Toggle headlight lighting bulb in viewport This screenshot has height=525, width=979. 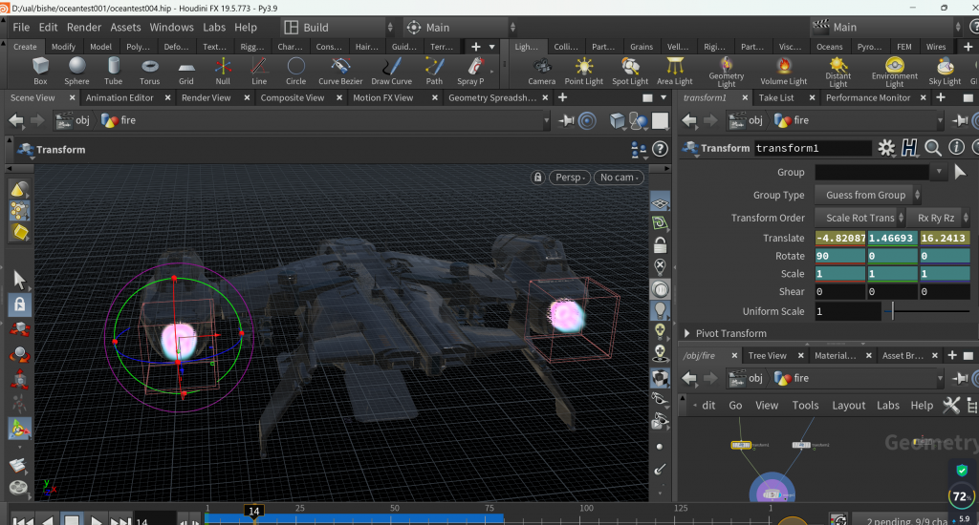click(x=660, y=310)
